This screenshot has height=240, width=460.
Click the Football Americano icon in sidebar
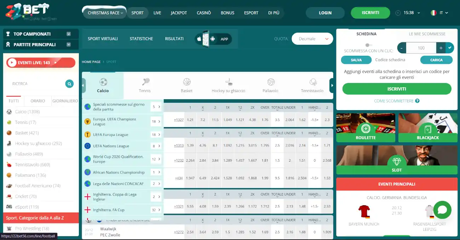coord(9,186)
